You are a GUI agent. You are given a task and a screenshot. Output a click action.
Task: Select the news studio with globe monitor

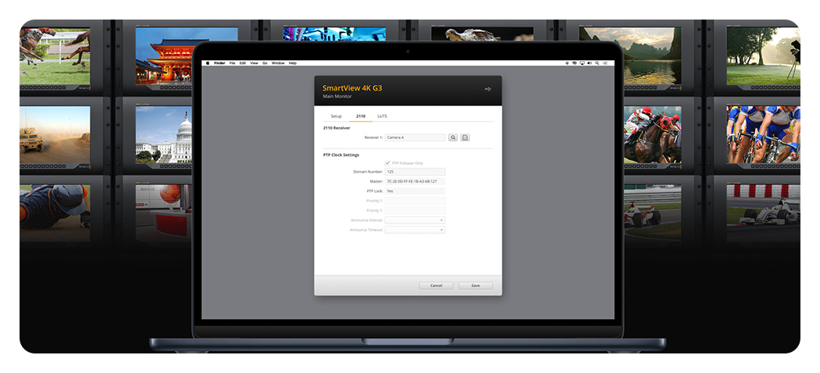click(164, 212)
